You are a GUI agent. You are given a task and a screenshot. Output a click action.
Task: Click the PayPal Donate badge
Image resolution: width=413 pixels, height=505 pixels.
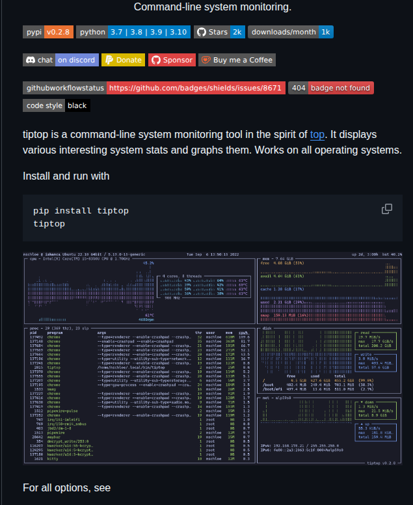[124, 60]
